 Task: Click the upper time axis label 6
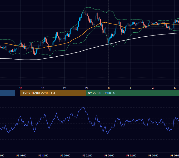[x=175, y=88]
